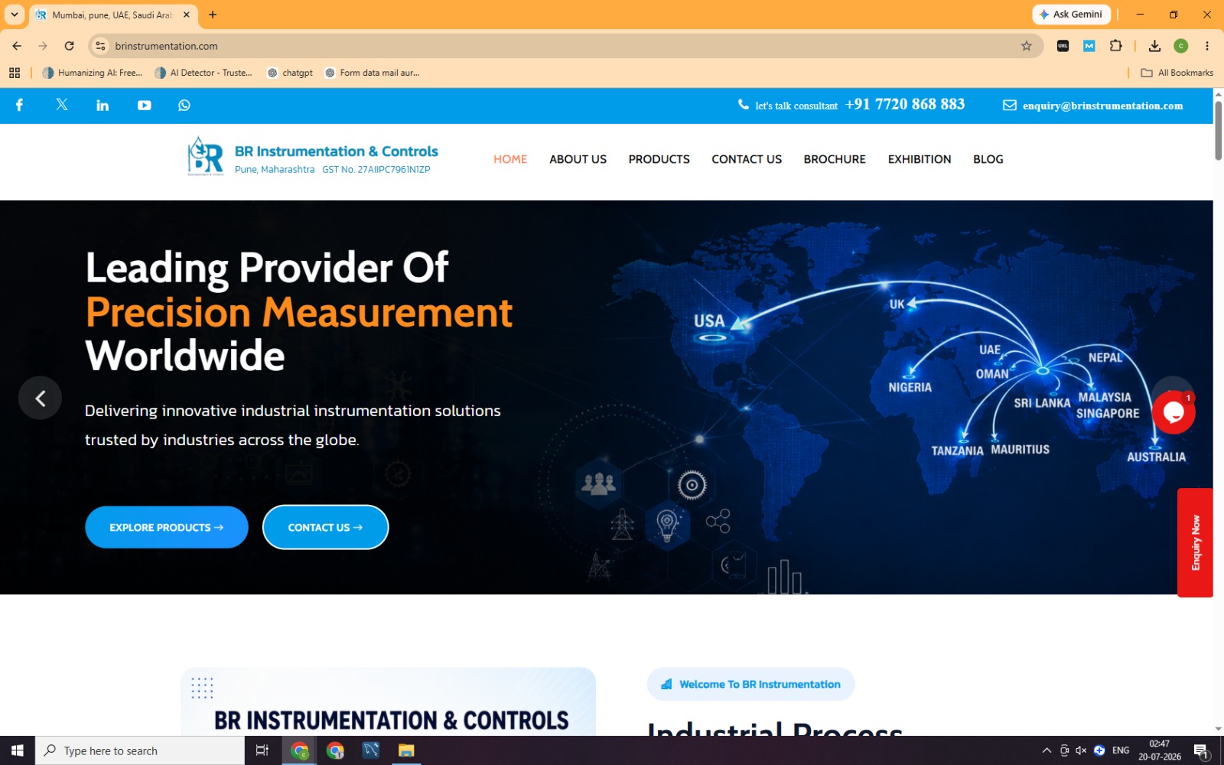1224x765 pixels.
Task: Click the URL extension icon in toolbar
Action: click(x=1063, y=46)
